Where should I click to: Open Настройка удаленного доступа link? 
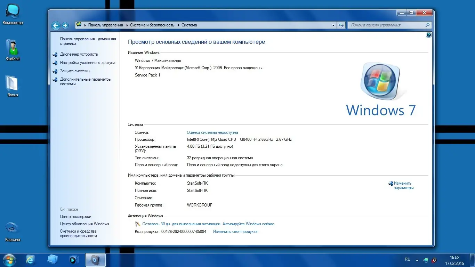pyautogui.click(x=88, y=63)
